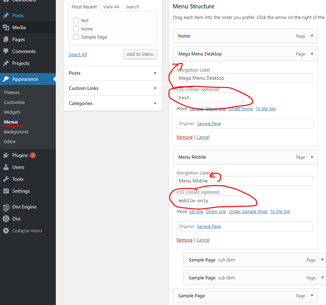Click the Users person icon
326x305 pixels.
pyautogui.click(x=6, y=167)
